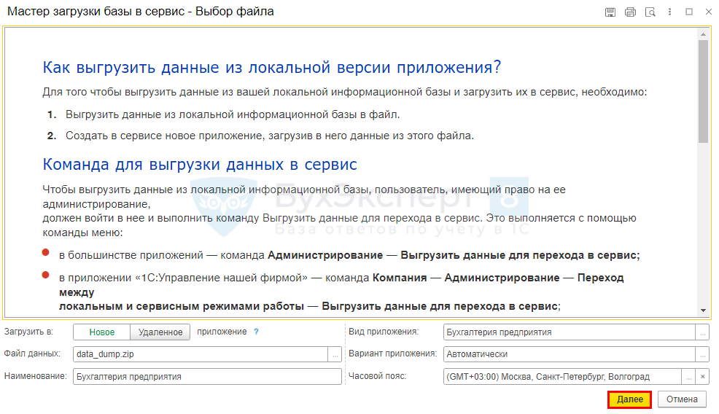Switch to the "Удаленное" toggle option

160,332
